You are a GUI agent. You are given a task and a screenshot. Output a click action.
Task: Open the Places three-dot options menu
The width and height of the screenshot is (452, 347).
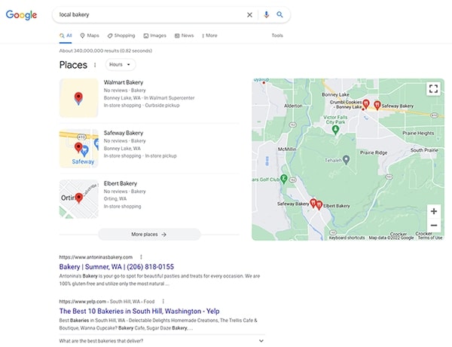(x=95, y=65)
